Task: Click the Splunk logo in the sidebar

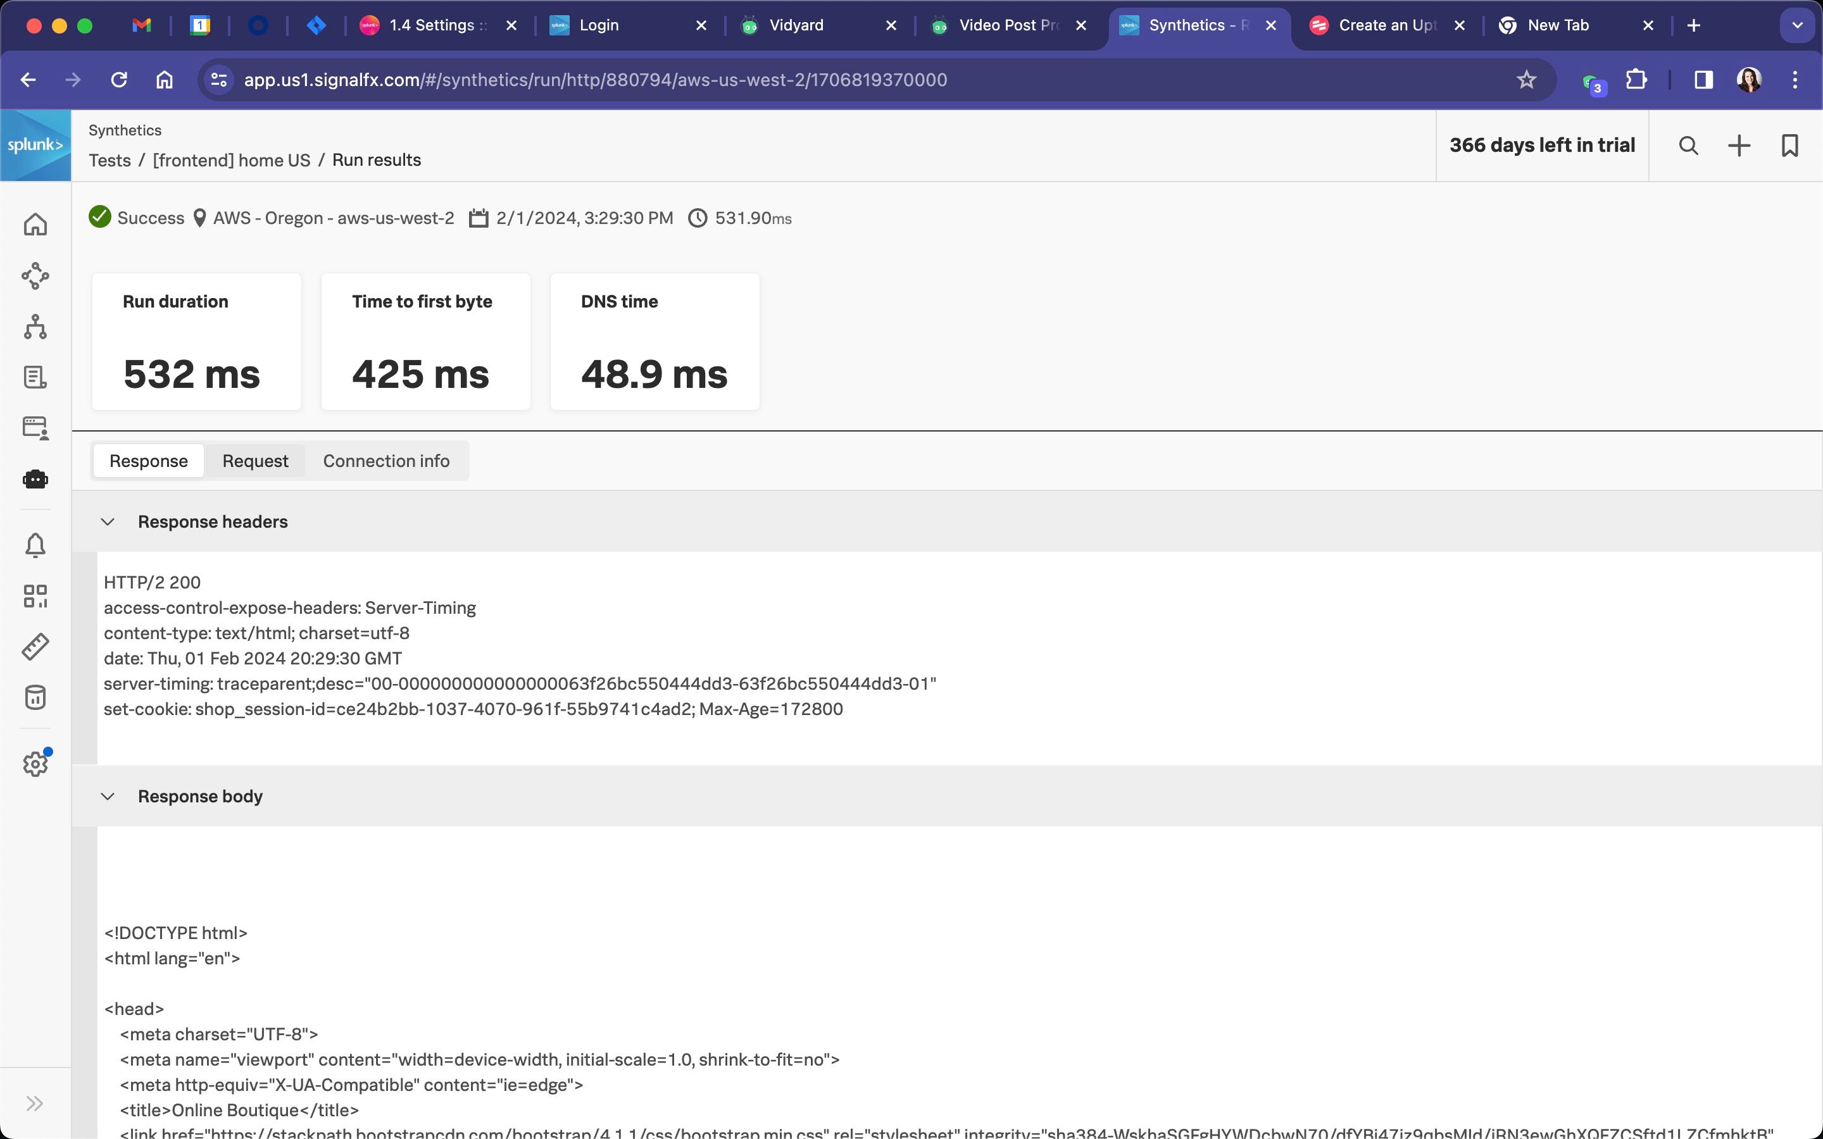Action: (35, 146)
